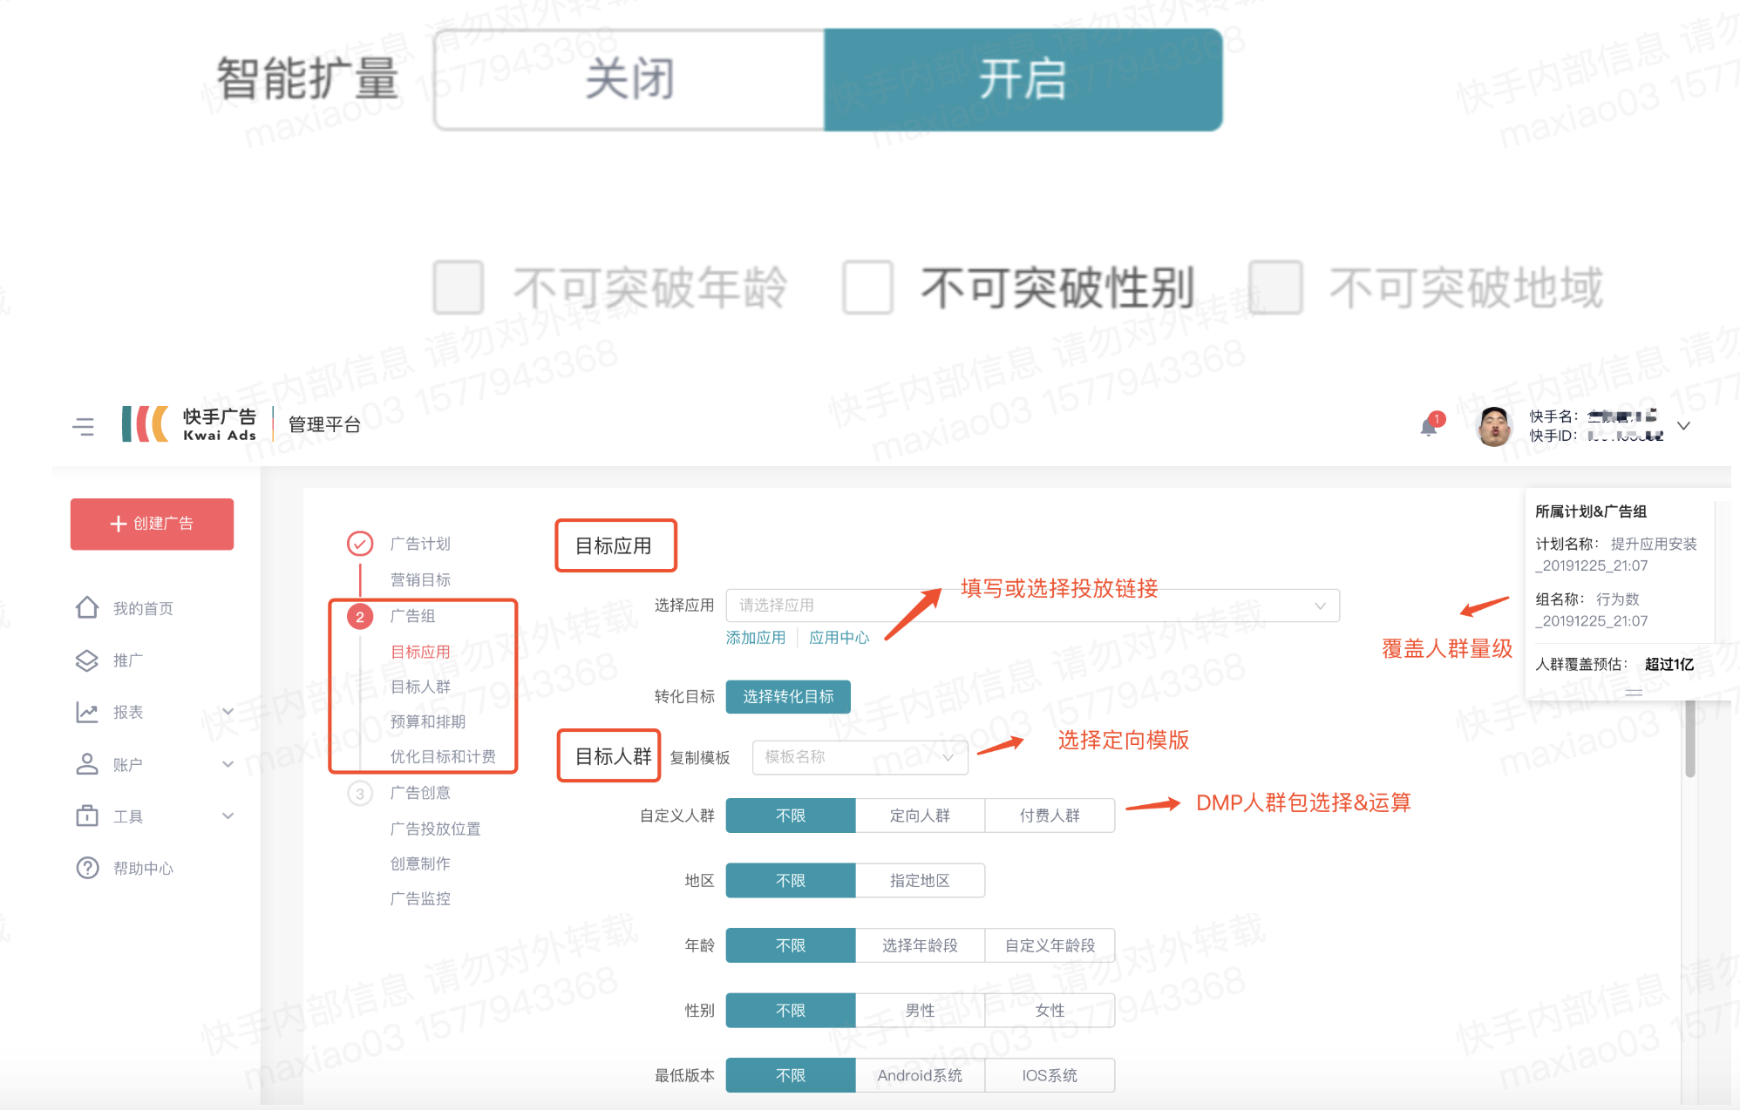1740x1110 pixels.
Task: Open 帮助中心 in sidebar
Action: (143, 869)
